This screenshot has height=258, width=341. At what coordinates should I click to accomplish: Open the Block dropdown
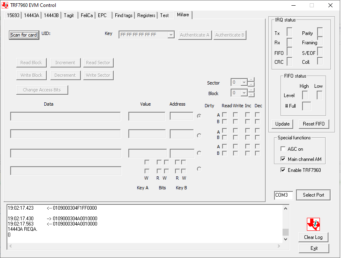tap(244, 93)
